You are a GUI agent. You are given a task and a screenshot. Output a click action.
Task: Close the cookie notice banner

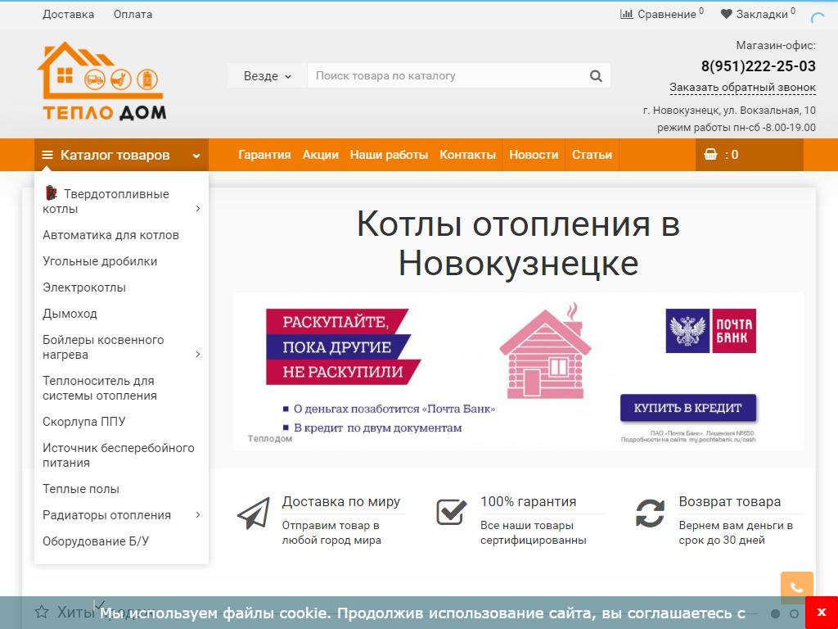tap(821, 613)
